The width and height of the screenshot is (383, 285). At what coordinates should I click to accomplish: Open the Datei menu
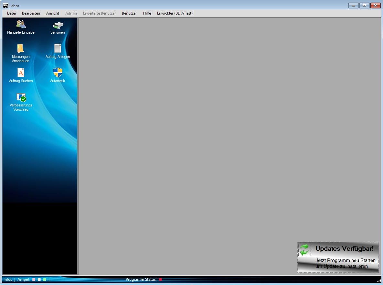(x=12, y=13)
